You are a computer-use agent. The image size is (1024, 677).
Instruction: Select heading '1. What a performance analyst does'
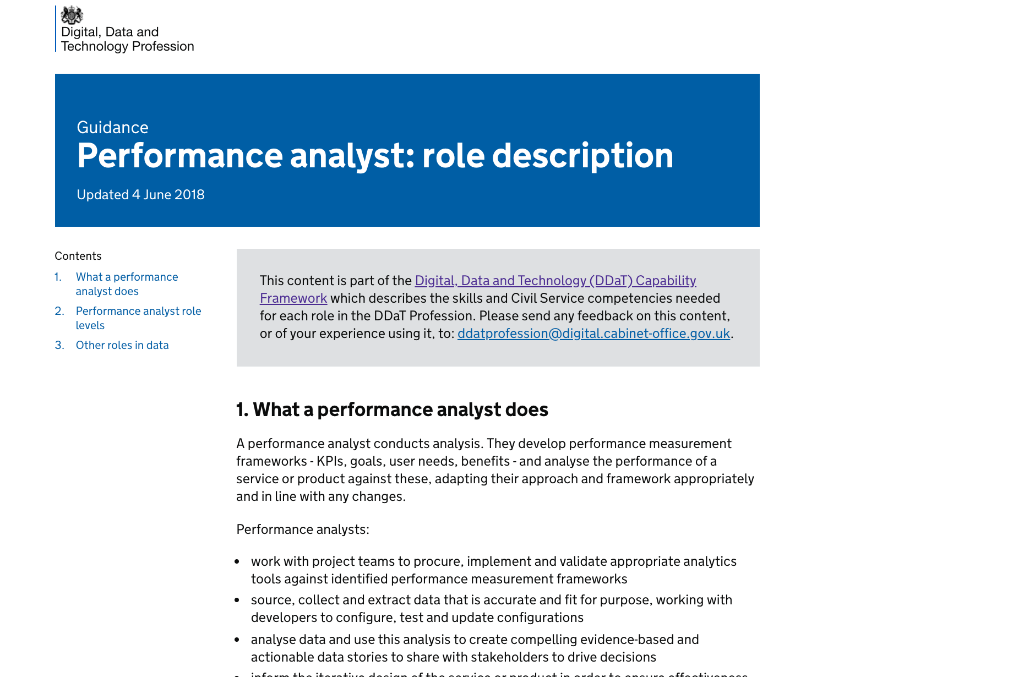coord(392,410)
